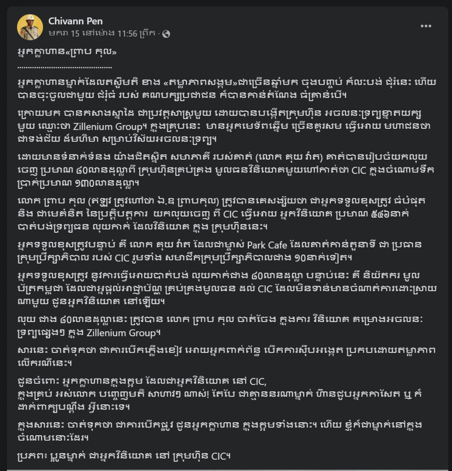This screenshot has height=471, width=452.
Task: Open Chivann Pen's profile picture
Action: (30, 27)
